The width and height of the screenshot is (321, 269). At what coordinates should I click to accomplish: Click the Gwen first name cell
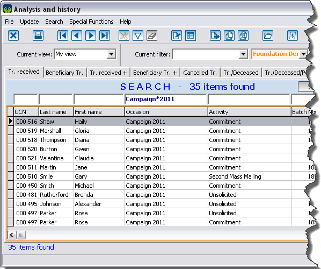click(99, 149)
